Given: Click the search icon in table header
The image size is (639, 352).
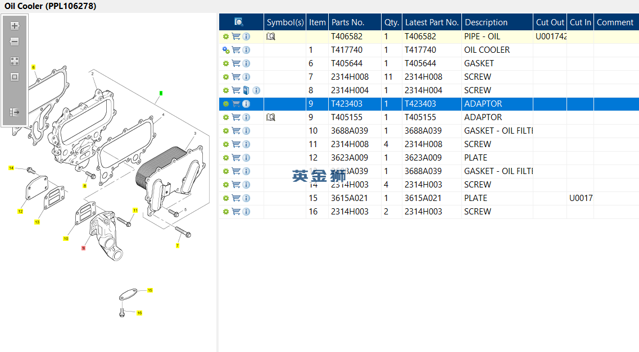Looking at the screenshot, I should click(239, 22).
